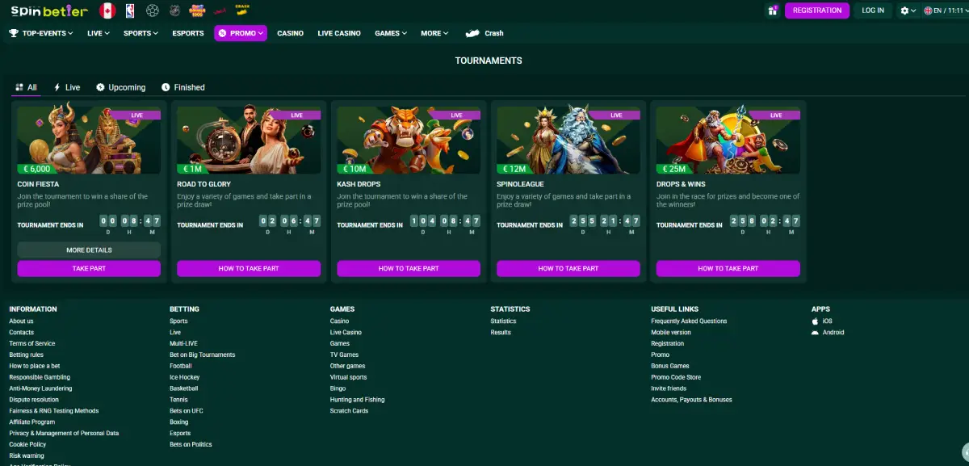This screenshot has width=969, height=466.
Task: Open the Crash link in navigation bar
Action: (484, 33)
